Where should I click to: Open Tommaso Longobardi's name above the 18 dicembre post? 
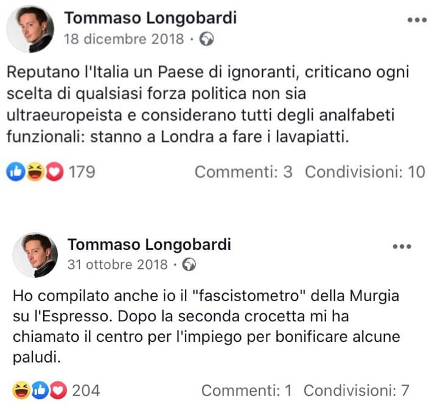(150, 18)
